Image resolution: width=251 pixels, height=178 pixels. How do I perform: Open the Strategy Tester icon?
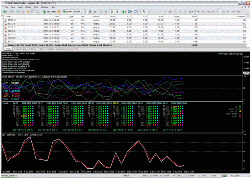pyautogui.click(x=38, y=12)
